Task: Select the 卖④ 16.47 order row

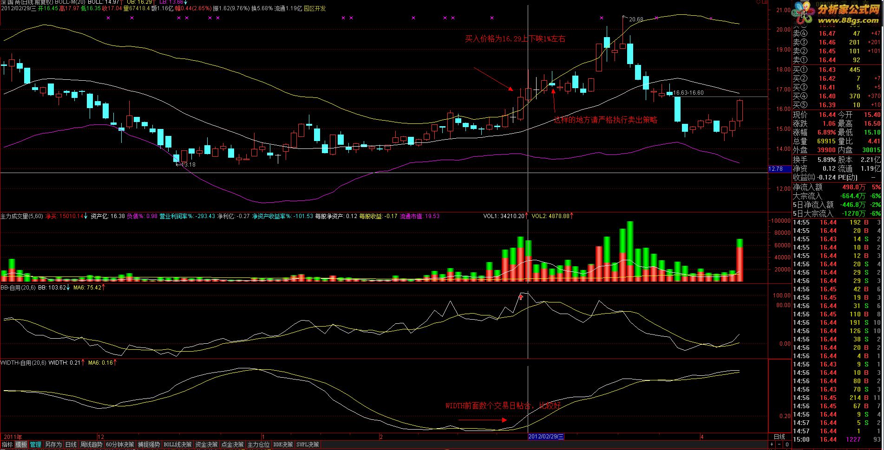Action: pos(837,33)
